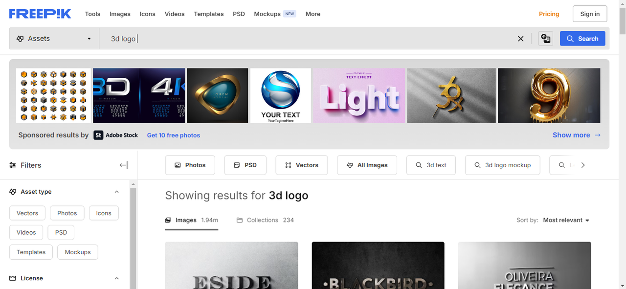Toggle Videos asset type filter
626x289 pixels.
pyautogui.click(x=26, y=232)
